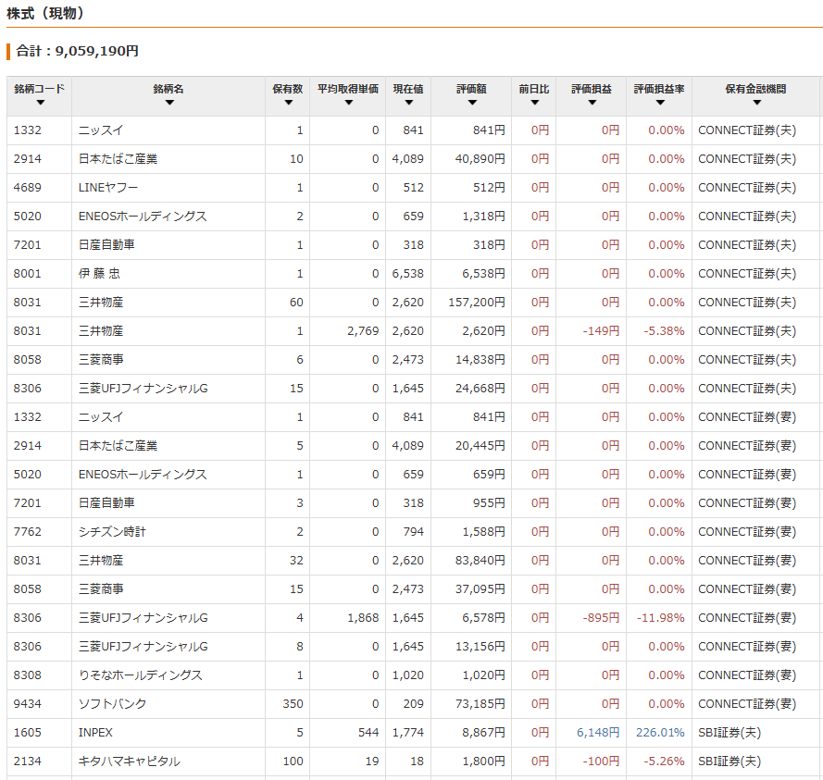
Task: Sort by 銘柄名 column arrow
Action: [169, 103]
